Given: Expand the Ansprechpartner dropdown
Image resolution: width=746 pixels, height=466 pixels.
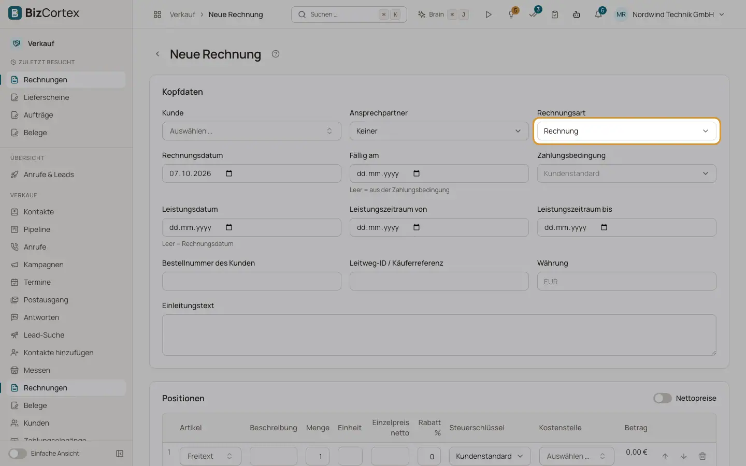Looking at the screenshot, I should pos(439,131).
